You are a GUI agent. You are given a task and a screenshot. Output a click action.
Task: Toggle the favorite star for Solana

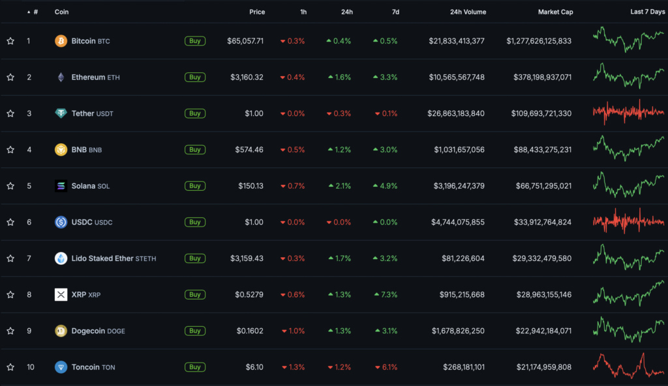click(x=10, y=186)
